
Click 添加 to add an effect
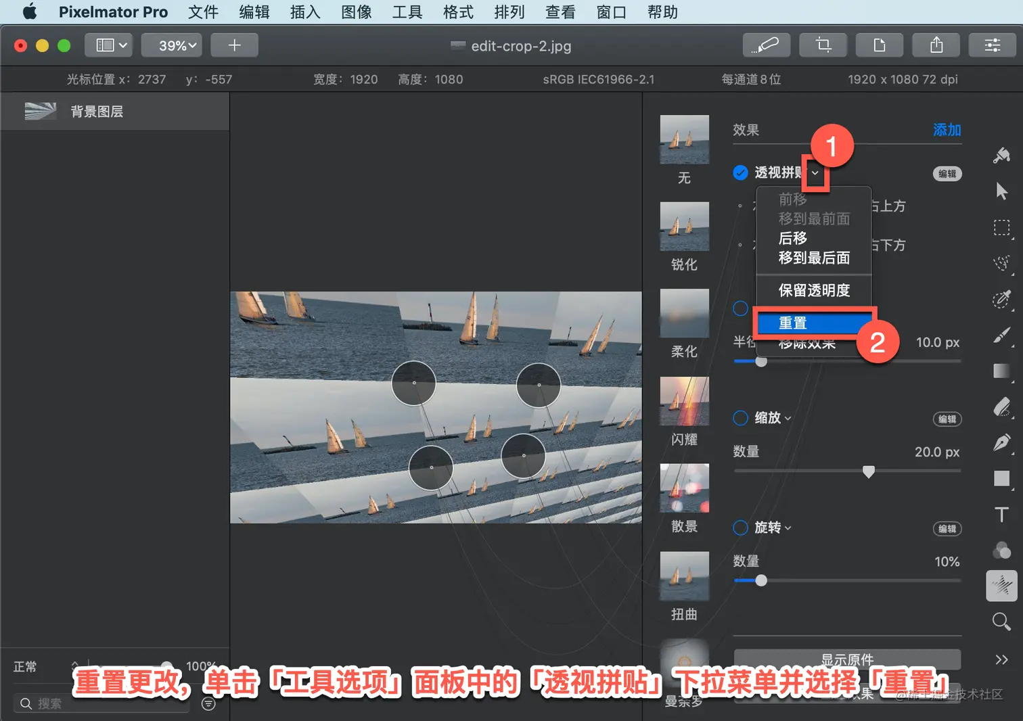(x=947, y=130)
